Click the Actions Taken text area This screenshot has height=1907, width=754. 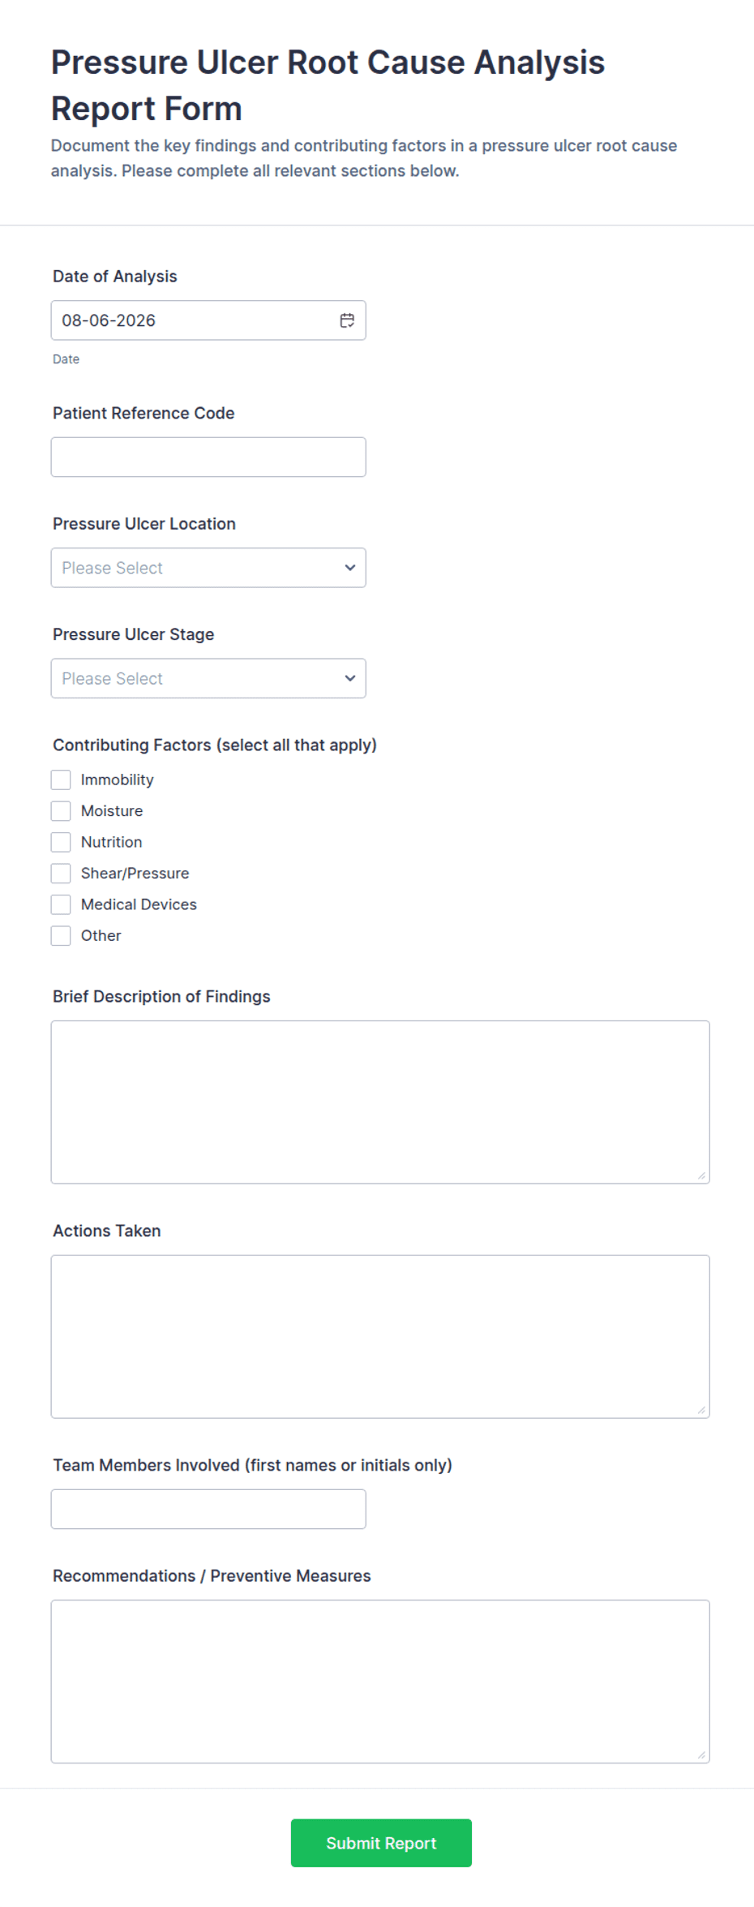click(x=380, y=1337)
